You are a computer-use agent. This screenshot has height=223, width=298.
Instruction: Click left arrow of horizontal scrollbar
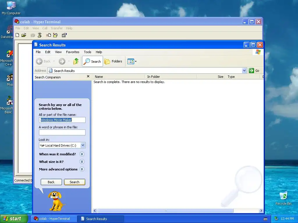pyautogui.click(x=95, y=211)
